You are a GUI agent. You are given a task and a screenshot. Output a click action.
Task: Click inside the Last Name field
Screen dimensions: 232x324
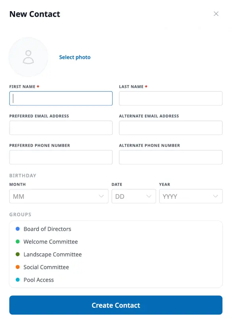pyautogui.click(x=171, y=98)
